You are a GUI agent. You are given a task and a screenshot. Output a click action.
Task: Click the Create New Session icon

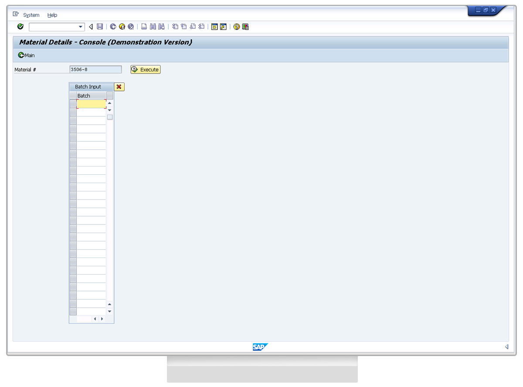point(214,27)
